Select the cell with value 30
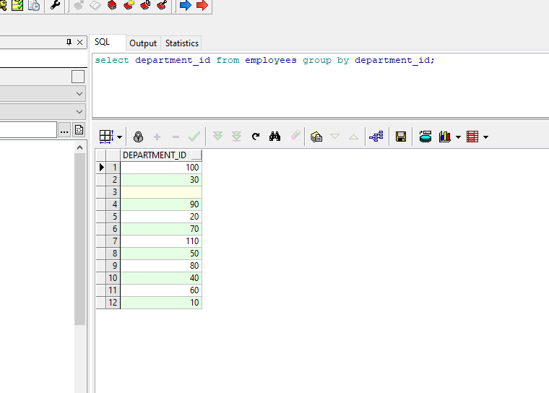549x393 pixels. point(161,180)
